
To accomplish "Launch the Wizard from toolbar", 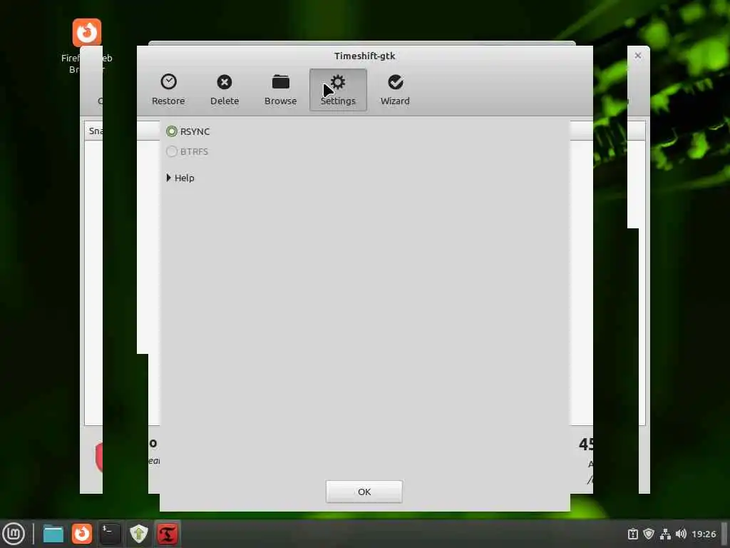I will [x=395, y=90].
